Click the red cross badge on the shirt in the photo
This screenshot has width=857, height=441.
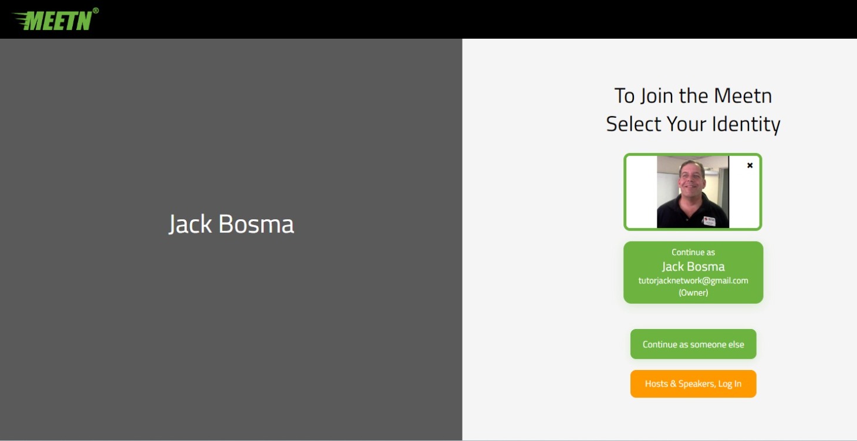point(709,220)
